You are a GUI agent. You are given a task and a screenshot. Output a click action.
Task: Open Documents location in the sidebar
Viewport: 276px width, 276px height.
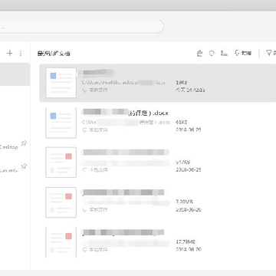point(8,170)
